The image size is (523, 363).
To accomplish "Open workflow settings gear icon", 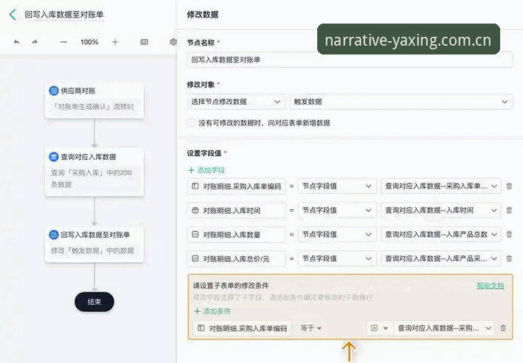I will pyautogui.click(x=173, y=42).
